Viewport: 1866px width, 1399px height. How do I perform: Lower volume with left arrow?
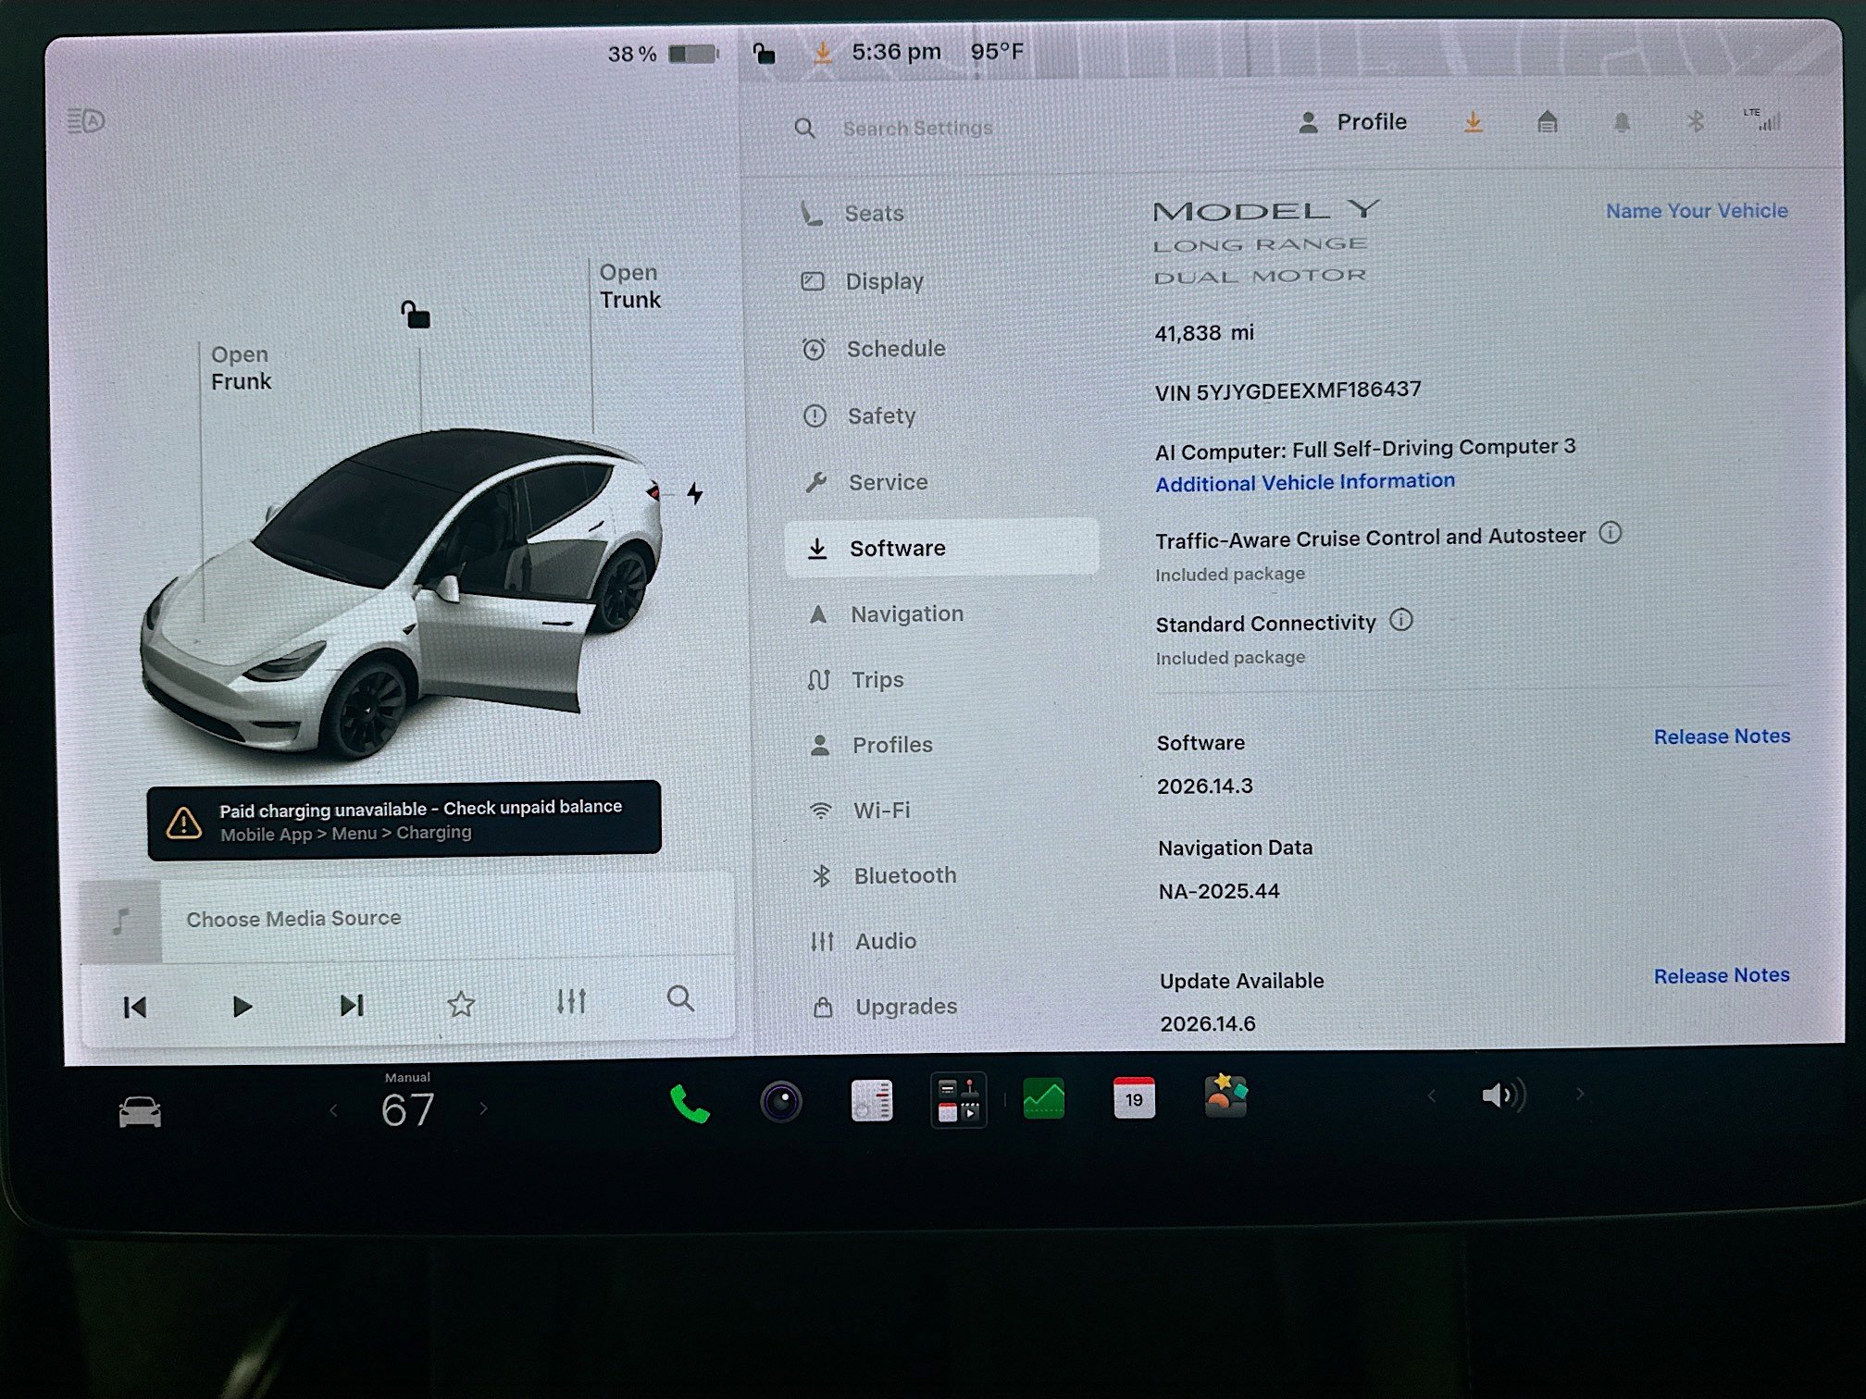pos(1432,1096)
